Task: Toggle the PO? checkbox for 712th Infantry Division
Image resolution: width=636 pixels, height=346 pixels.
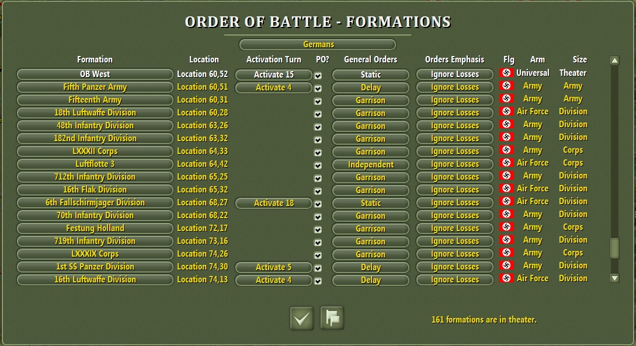Action: tap(318, 178)
